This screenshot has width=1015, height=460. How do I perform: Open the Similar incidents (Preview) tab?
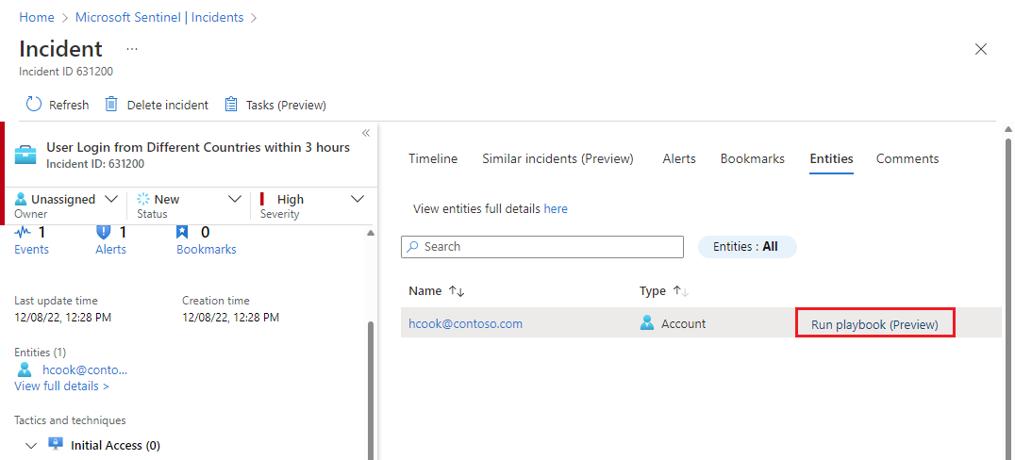coord(557,158)
